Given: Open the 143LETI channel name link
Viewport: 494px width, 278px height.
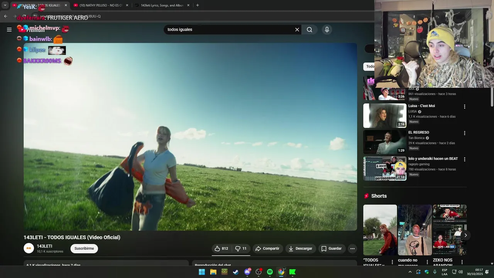Looking at the screenshot, I should (44, 246).
